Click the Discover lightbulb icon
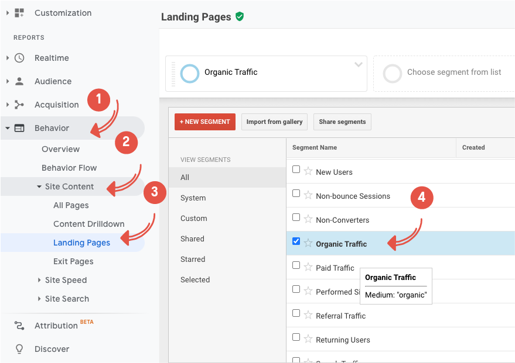The height and width of the screenshot is (363, 515). (19, 349)
